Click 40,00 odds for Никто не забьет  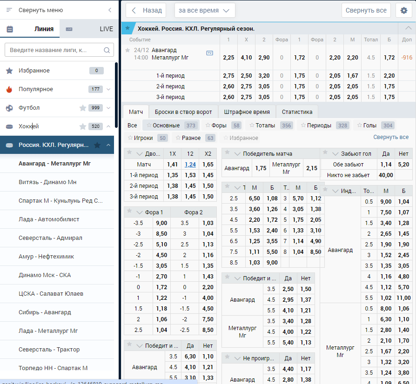coord(386,175)
